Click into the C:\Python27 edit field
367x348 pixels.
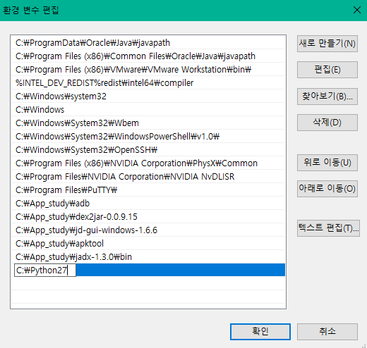[45, 271]
